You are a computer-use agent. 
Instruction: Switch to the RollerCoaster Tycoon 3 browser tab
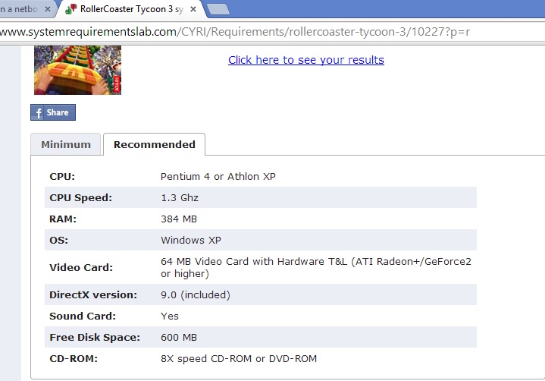(131, 9)
